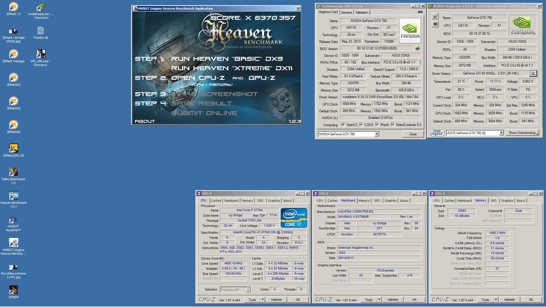Open the Caches tab in CPU-Z CPU window
This screenshot has height=307, width=546.
tap(216, 201)
